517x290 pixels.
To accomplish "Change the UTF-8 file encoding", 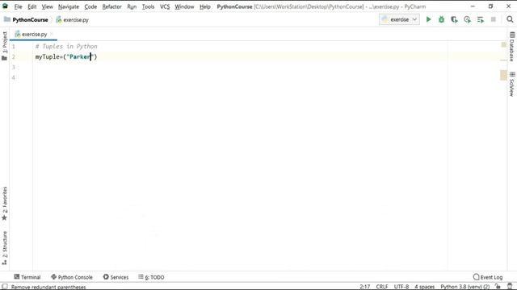I will 401,287.
